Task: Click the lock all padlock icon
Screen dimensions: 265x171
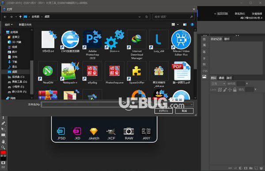Action: click(235, 89)
